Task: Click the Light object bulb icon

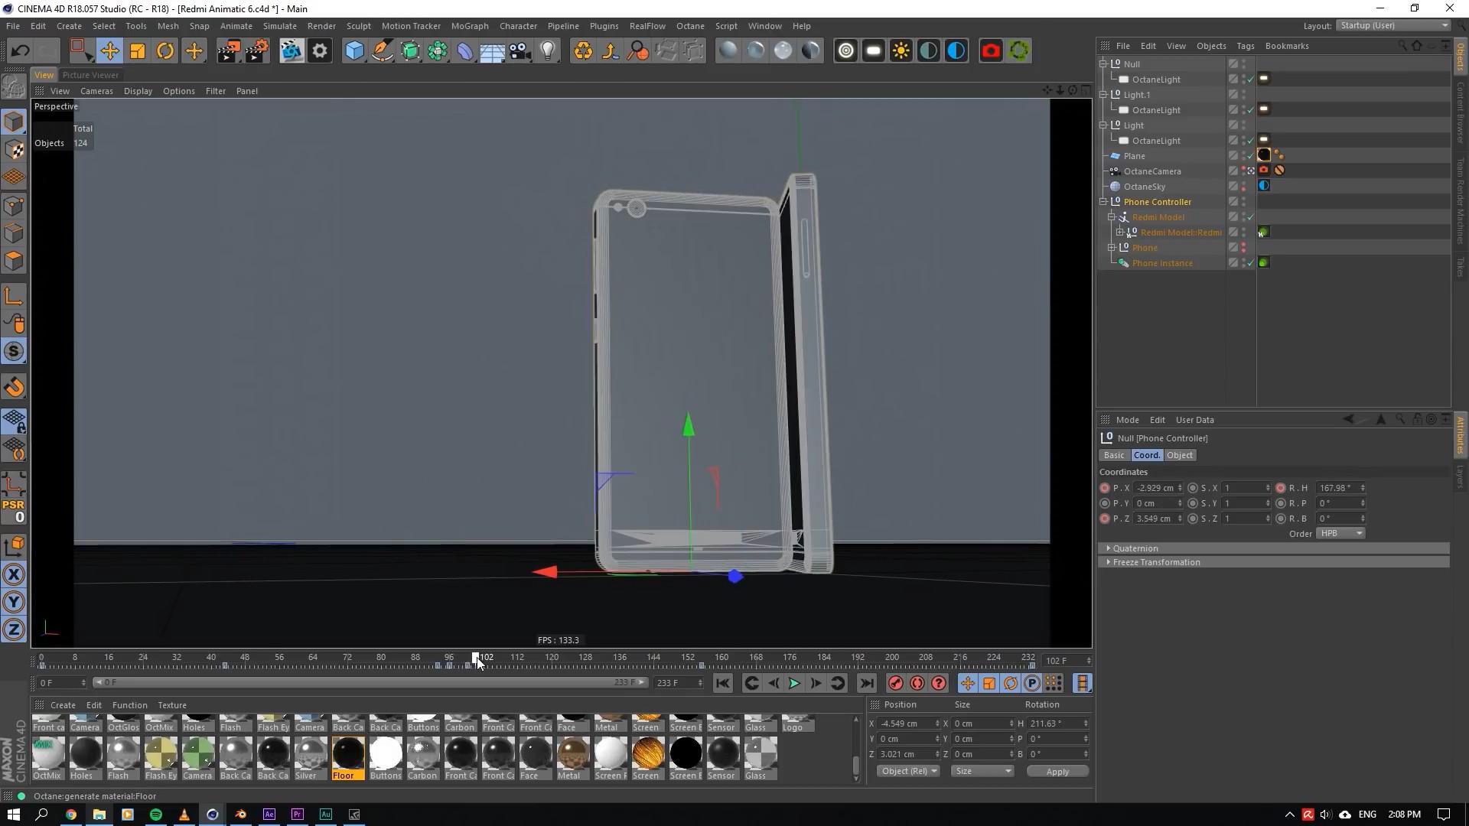Action: 548,51
